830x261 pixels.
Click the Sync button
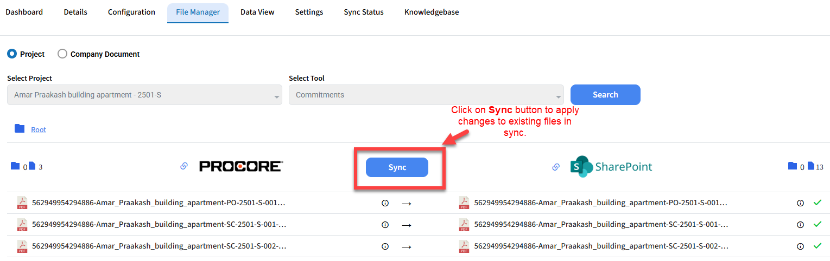397,167
